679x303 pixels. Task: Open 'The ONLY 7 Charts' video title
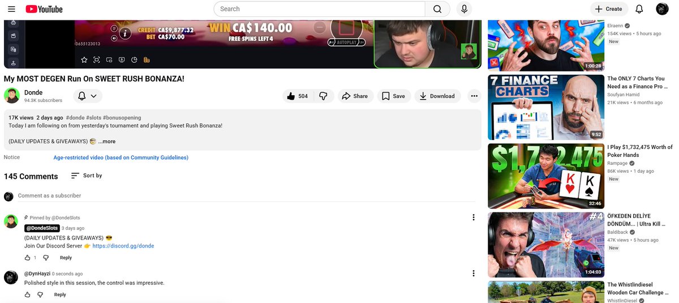(x=637, y=83)
